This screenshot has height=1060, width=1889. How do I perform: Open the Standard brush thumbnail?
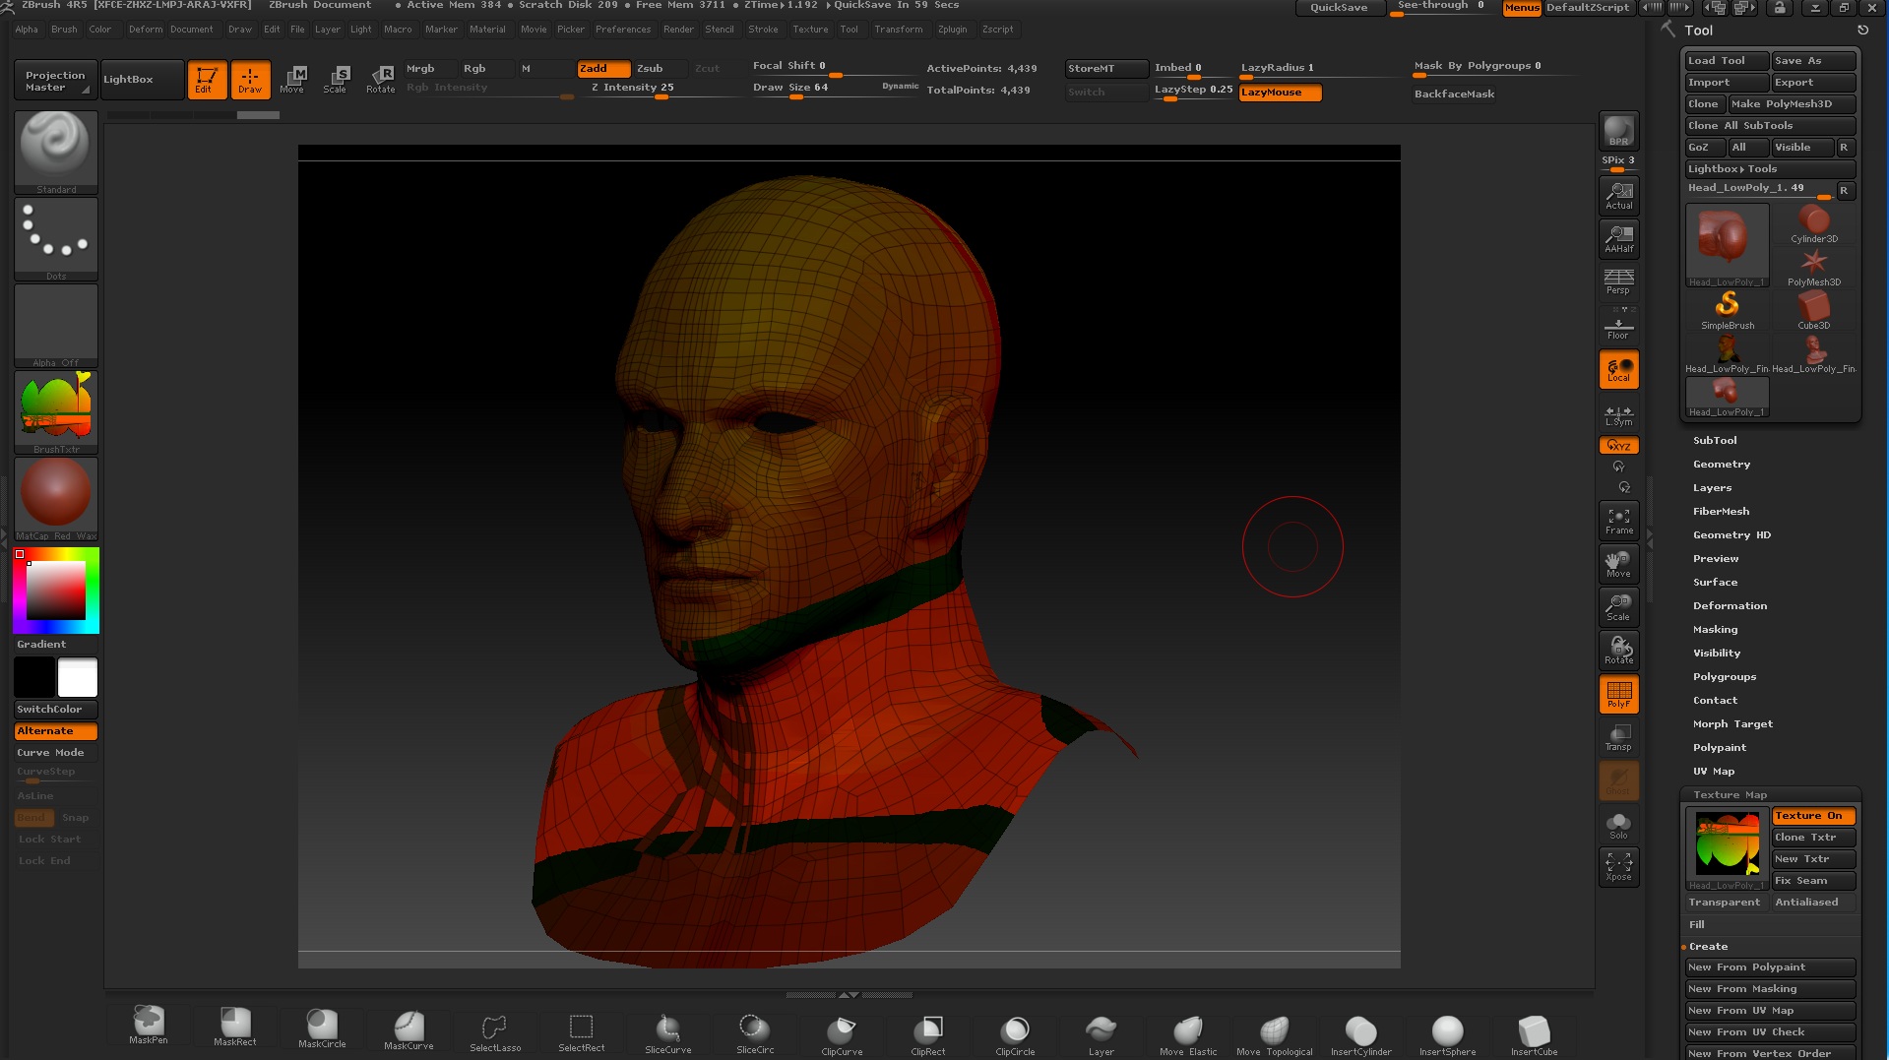pyautogui.click(x=56, y=148)
